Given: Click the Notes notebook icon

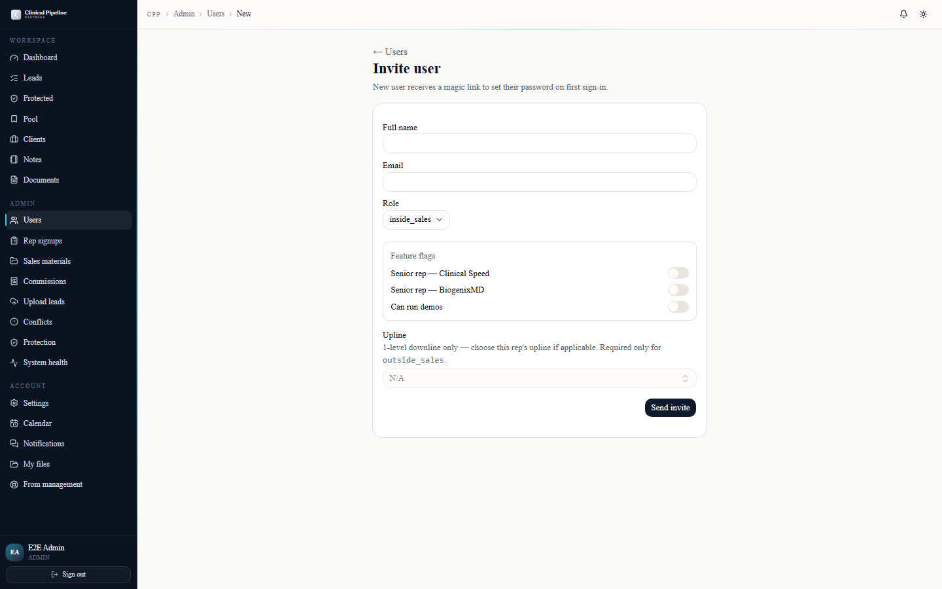Looking at the screenshot, I should point(14,160).
